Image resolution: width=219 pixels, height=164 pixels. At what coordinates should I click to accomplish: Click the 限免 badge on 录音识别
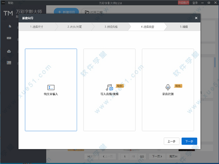coord(178,86)
